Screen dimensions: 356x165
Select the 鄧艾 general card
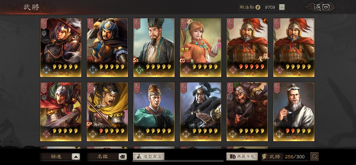click(x=107, y=47)
